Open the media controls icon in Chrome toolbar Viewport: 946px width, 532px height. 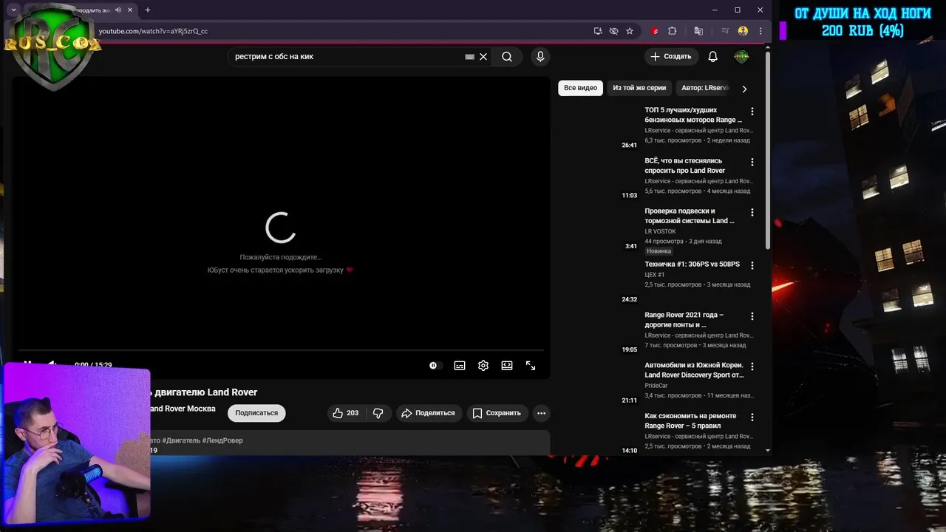tap(725, 31)
